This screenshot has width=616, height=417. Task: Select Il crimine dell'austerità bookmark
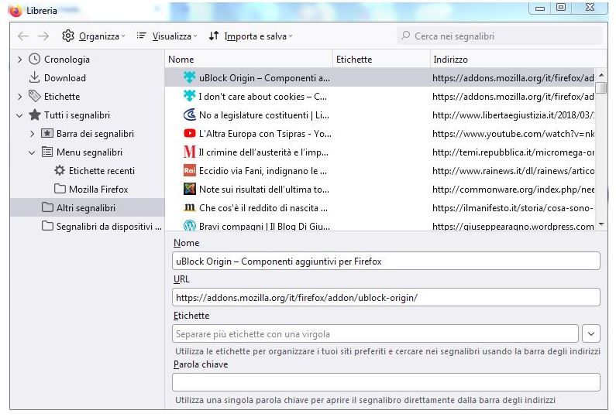point(263,152)
